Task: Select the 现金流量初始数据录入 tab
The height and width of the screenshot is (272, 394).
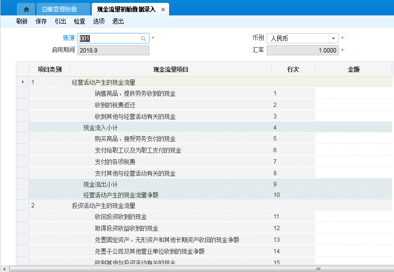Action: (126, 10)
